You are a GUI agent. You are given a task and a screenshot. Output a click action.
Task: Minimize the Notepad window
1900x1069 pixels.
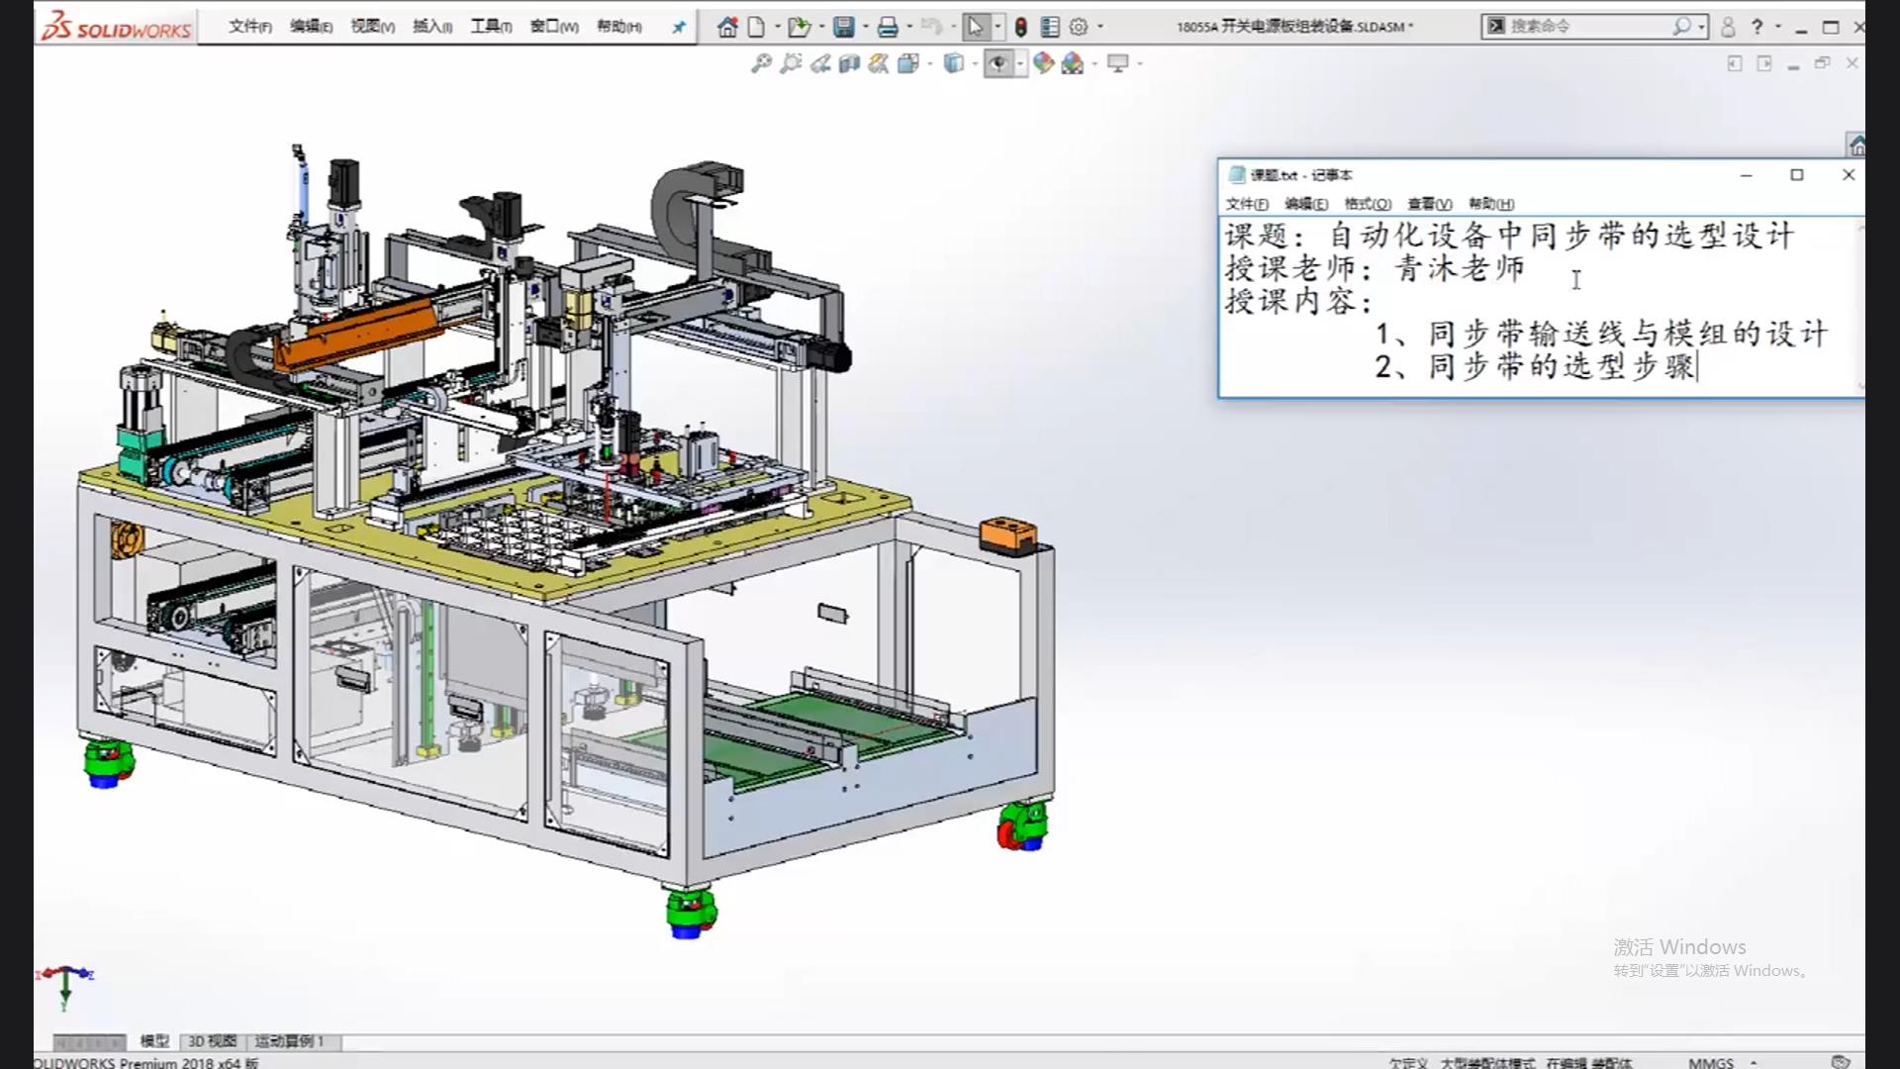(1747, 175)
